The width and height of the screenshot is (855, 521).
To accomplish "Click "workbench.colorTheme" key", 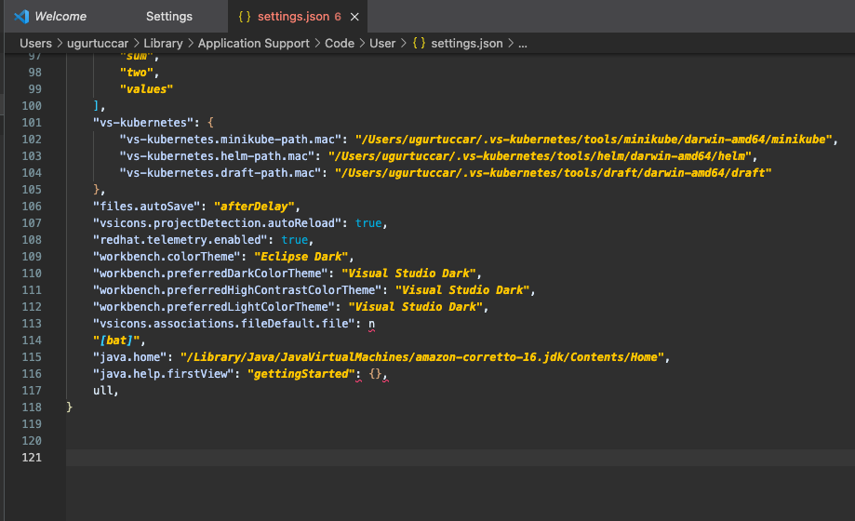I will click(167, 257).
